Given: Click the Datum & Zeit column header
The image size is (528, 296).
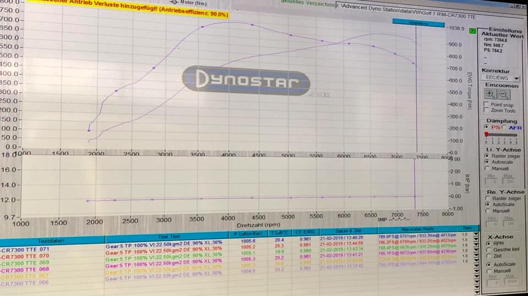Looking at the screenshot, I should coord(348,231).
